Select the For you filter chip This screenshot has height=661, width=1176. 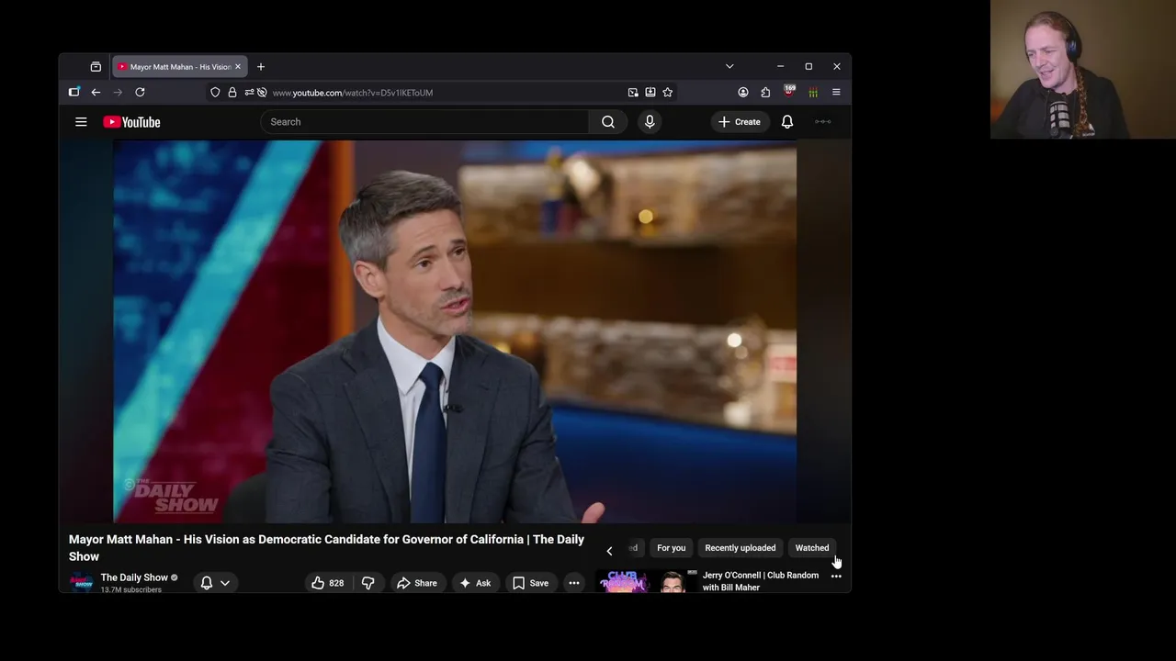tap(672, 548)
